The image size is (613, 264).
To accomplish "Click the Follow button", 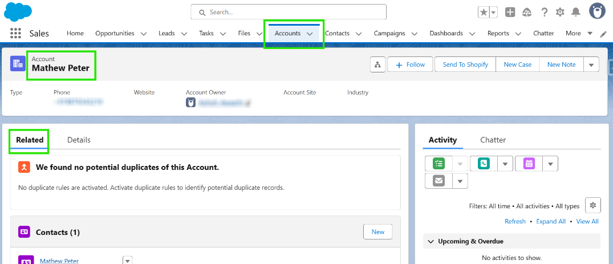I will 410,64.
